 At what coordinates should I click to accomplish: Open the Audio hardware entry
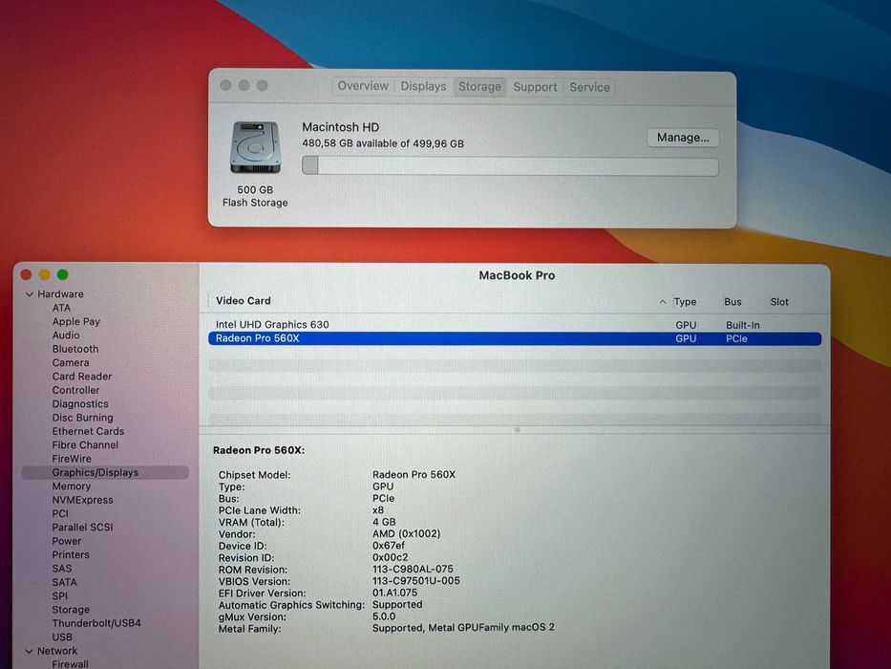click(66, 335)
